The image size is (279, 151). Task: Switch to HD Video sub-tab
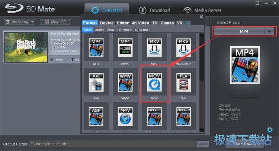click(x=124, y=30)
